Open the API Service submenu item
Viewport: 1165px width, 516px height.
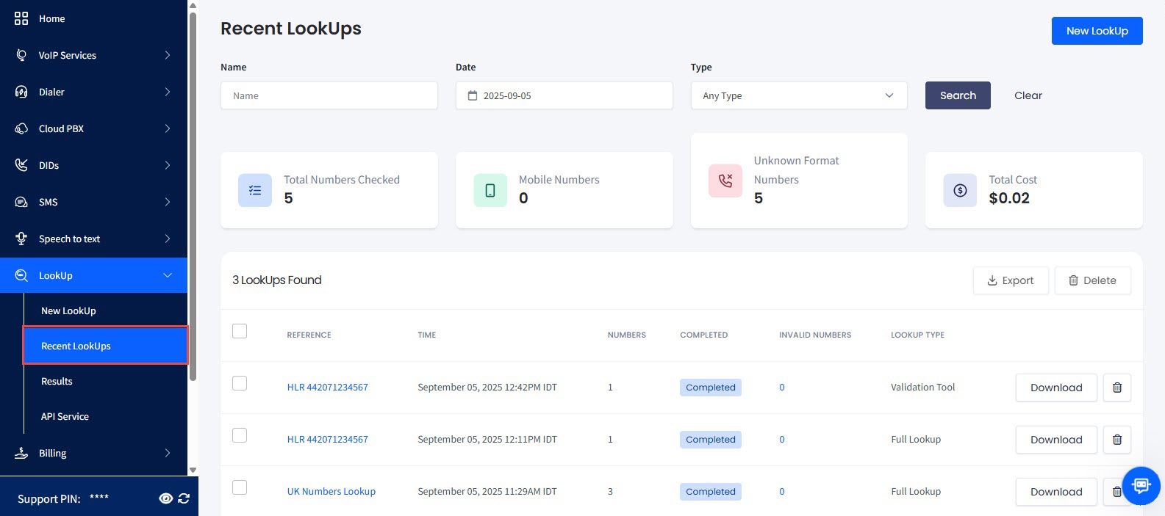(x=65, y=416)
